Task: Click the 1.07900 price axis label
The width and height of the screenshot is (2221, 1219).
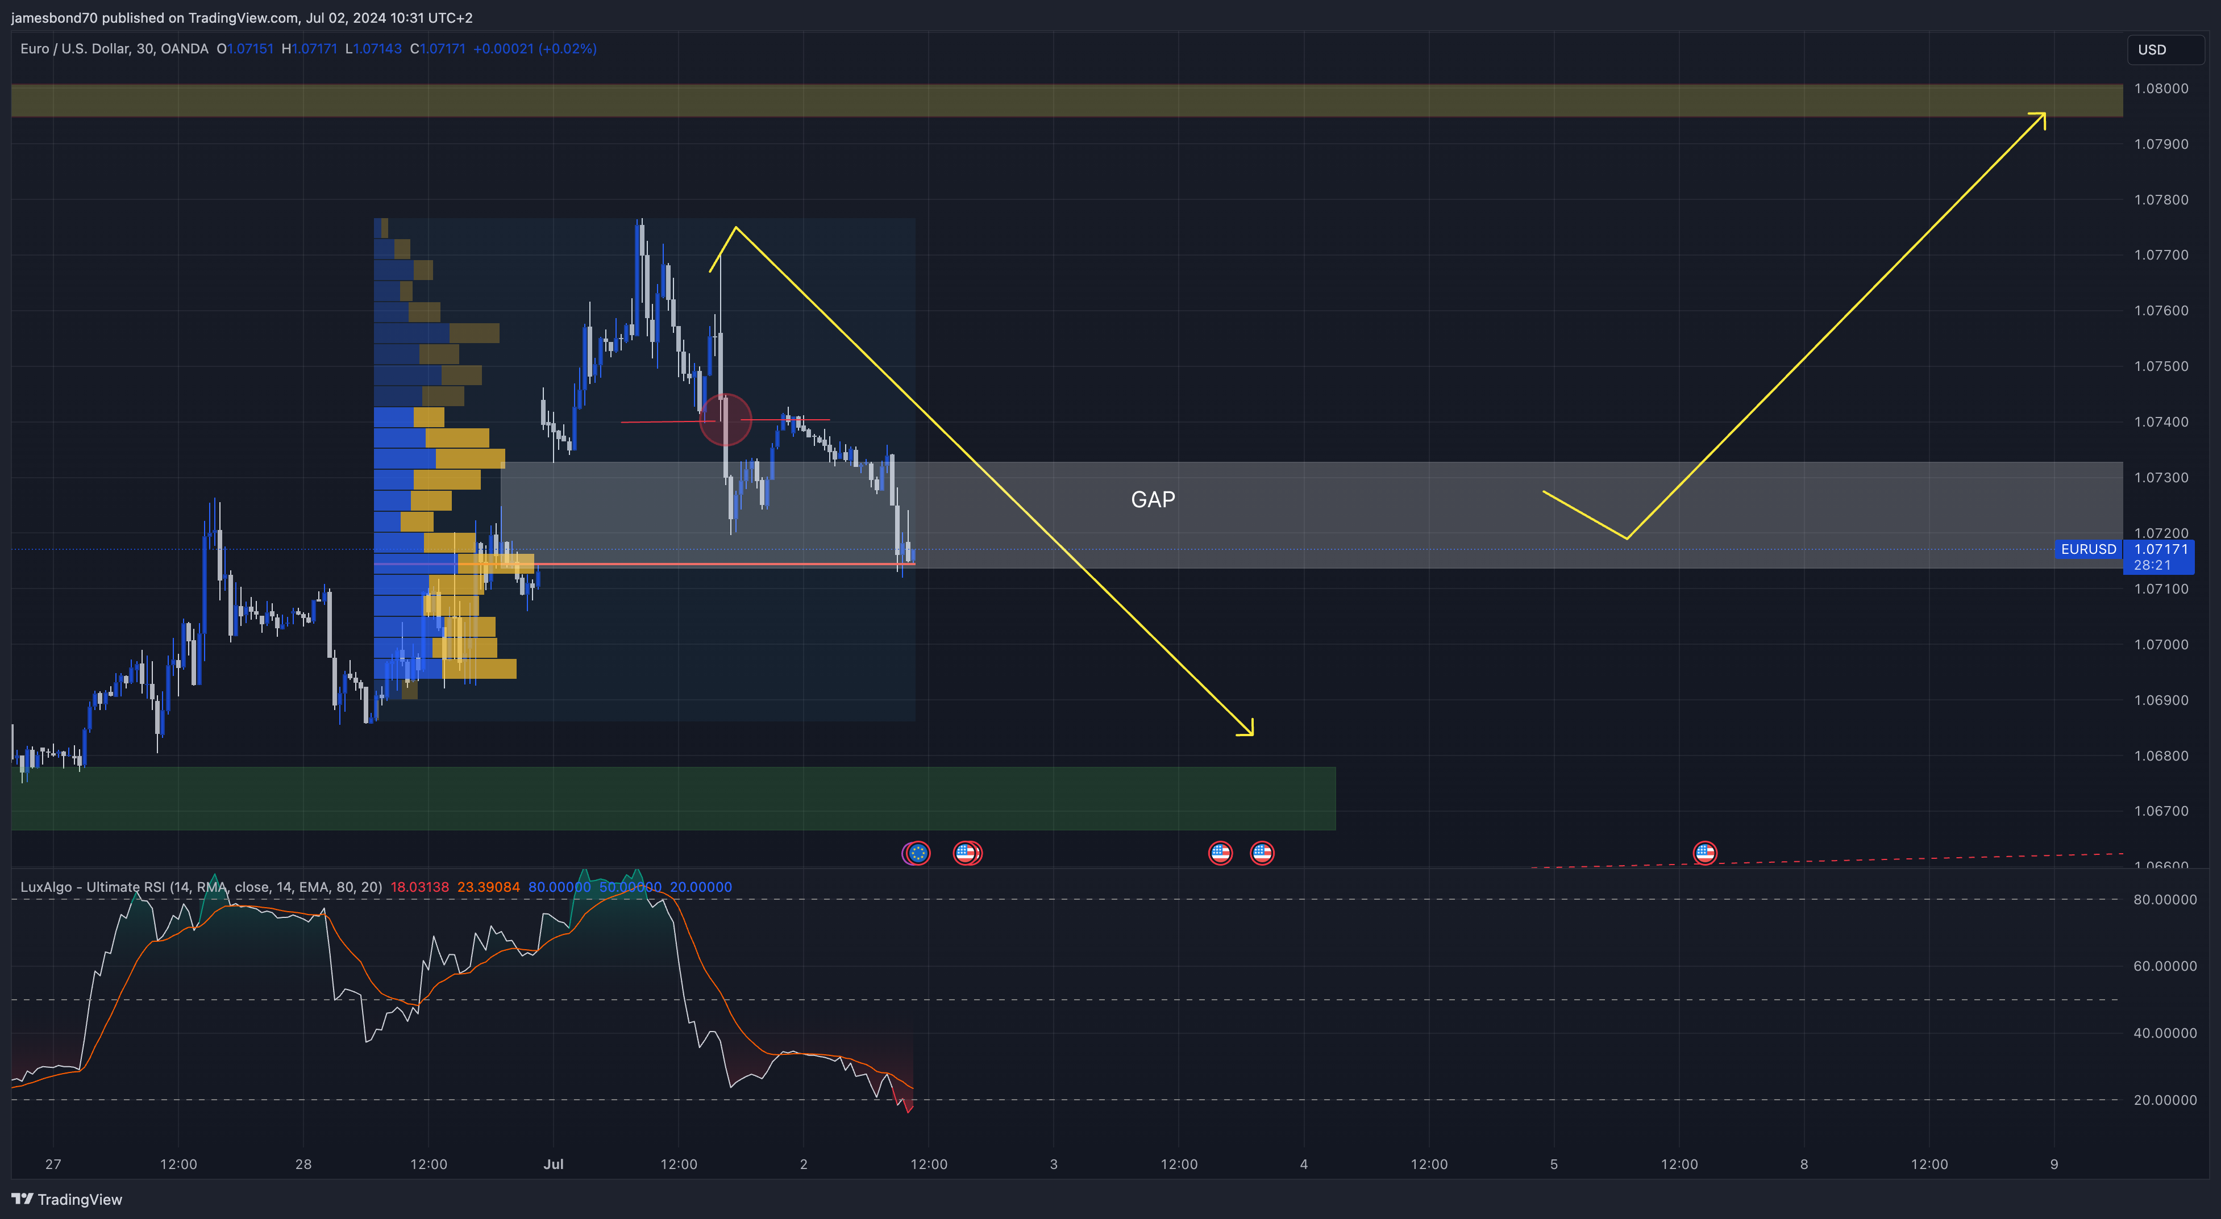Action: point(2161,144)
